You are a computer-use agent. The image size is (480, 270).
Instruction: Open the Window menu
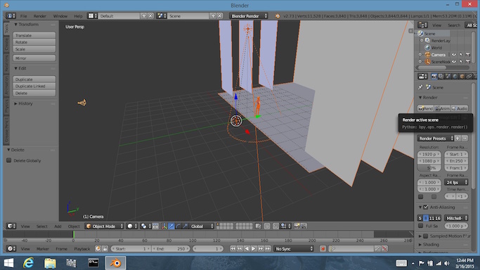click(60, 16)
